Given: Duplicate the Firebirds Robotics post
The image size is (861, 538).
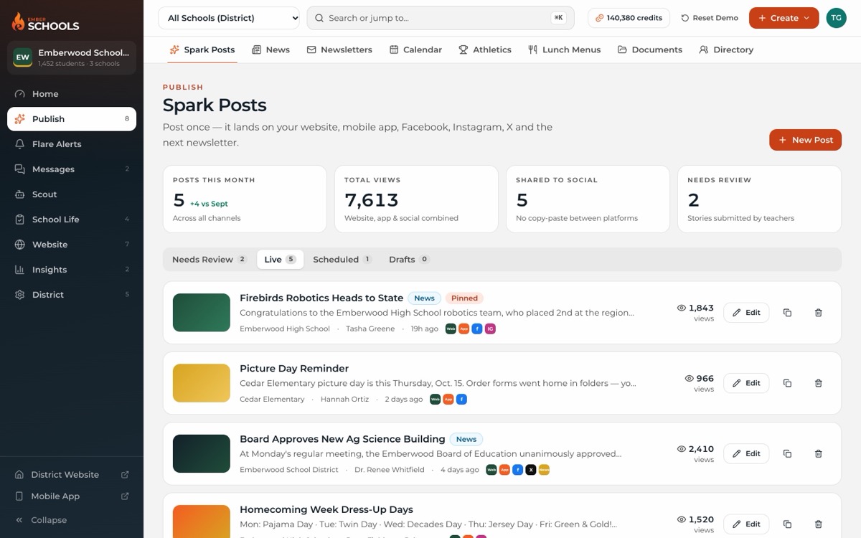Looking at the screenshot, I should 787,313.
